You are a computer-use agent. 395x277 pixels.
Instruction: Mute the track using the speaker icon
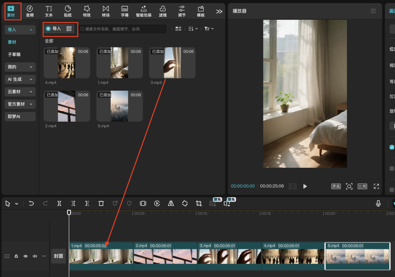tap(35, 256)
